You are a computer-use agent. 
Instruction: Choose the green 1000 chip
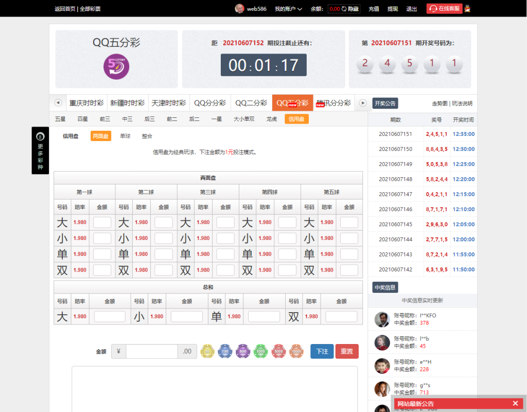tap(261, 351)
